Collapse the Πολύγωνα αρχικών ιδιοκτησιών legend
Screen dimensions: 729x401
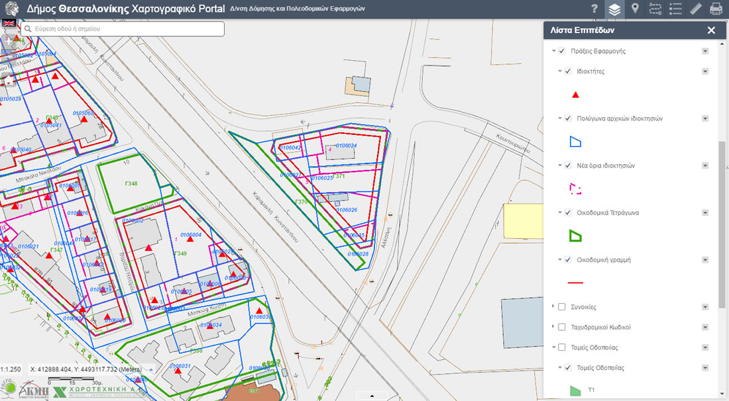point(560,118)
